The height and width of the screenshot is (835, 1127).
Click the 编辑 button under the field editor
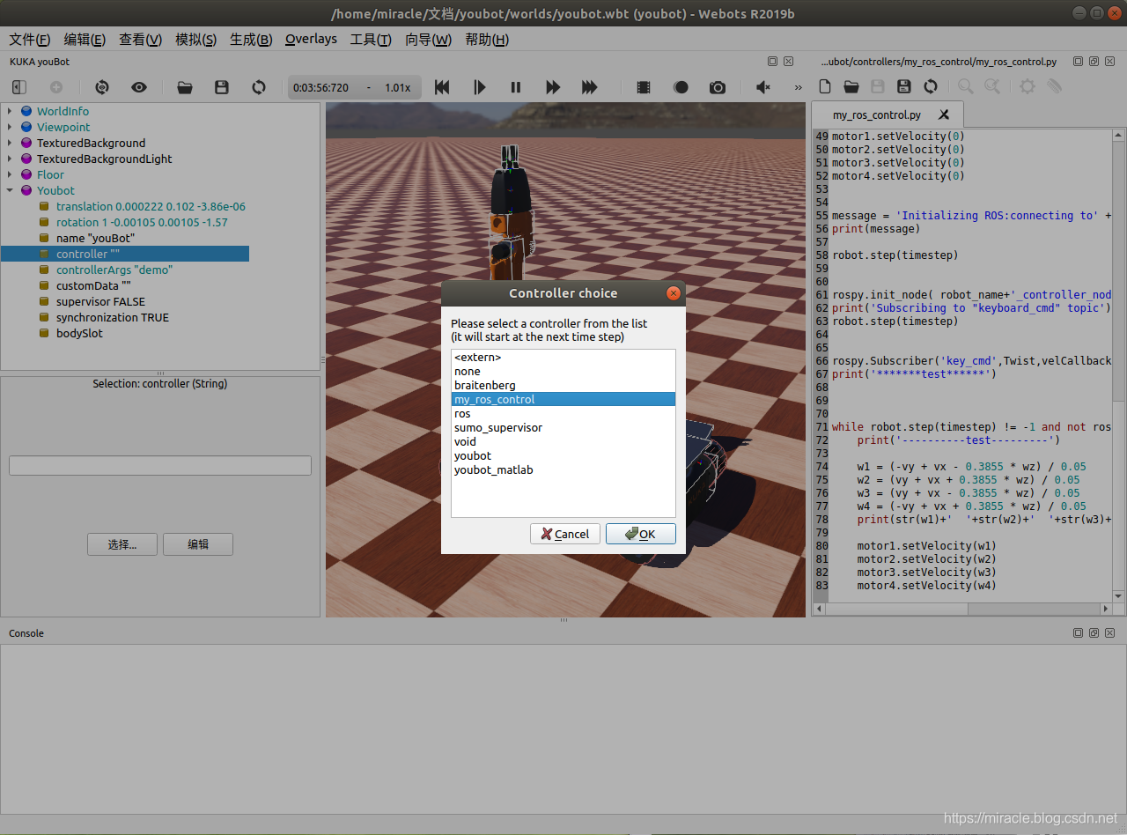tap(198, 544)
